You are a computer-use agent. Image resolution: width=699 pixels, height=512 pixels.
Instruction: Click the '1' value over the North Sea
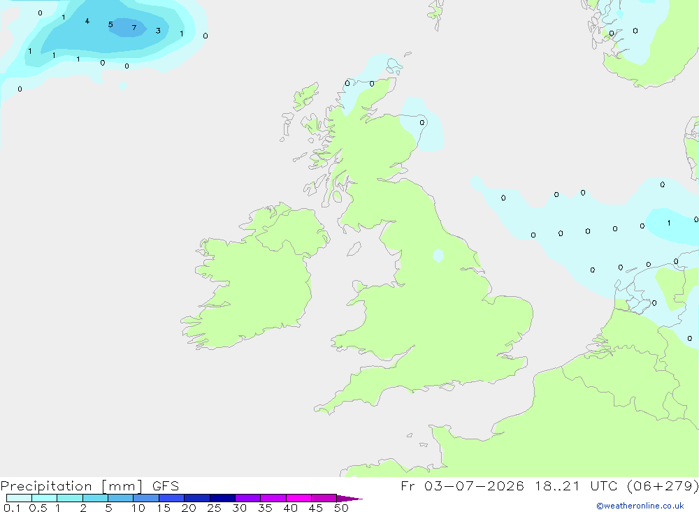(669, 223)
